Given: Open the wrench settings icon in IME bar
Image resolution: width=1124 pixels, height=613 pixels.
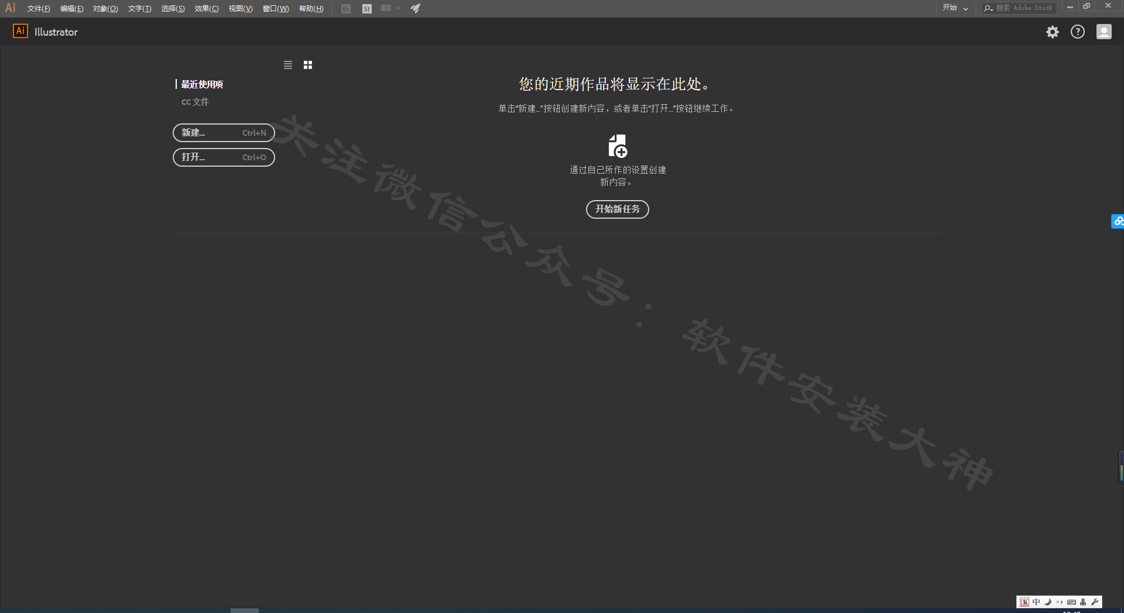Looking at the screenshot, I should coord(1095,602).
